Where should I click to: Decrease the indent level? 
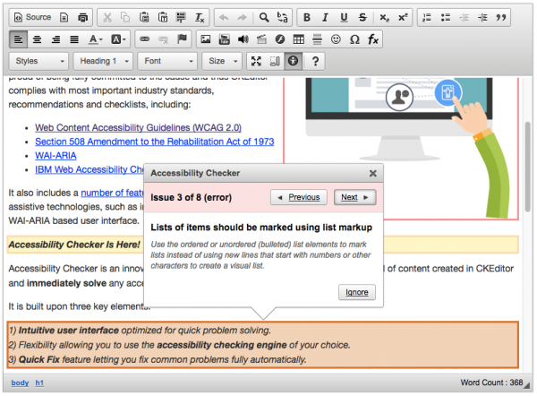464,17
